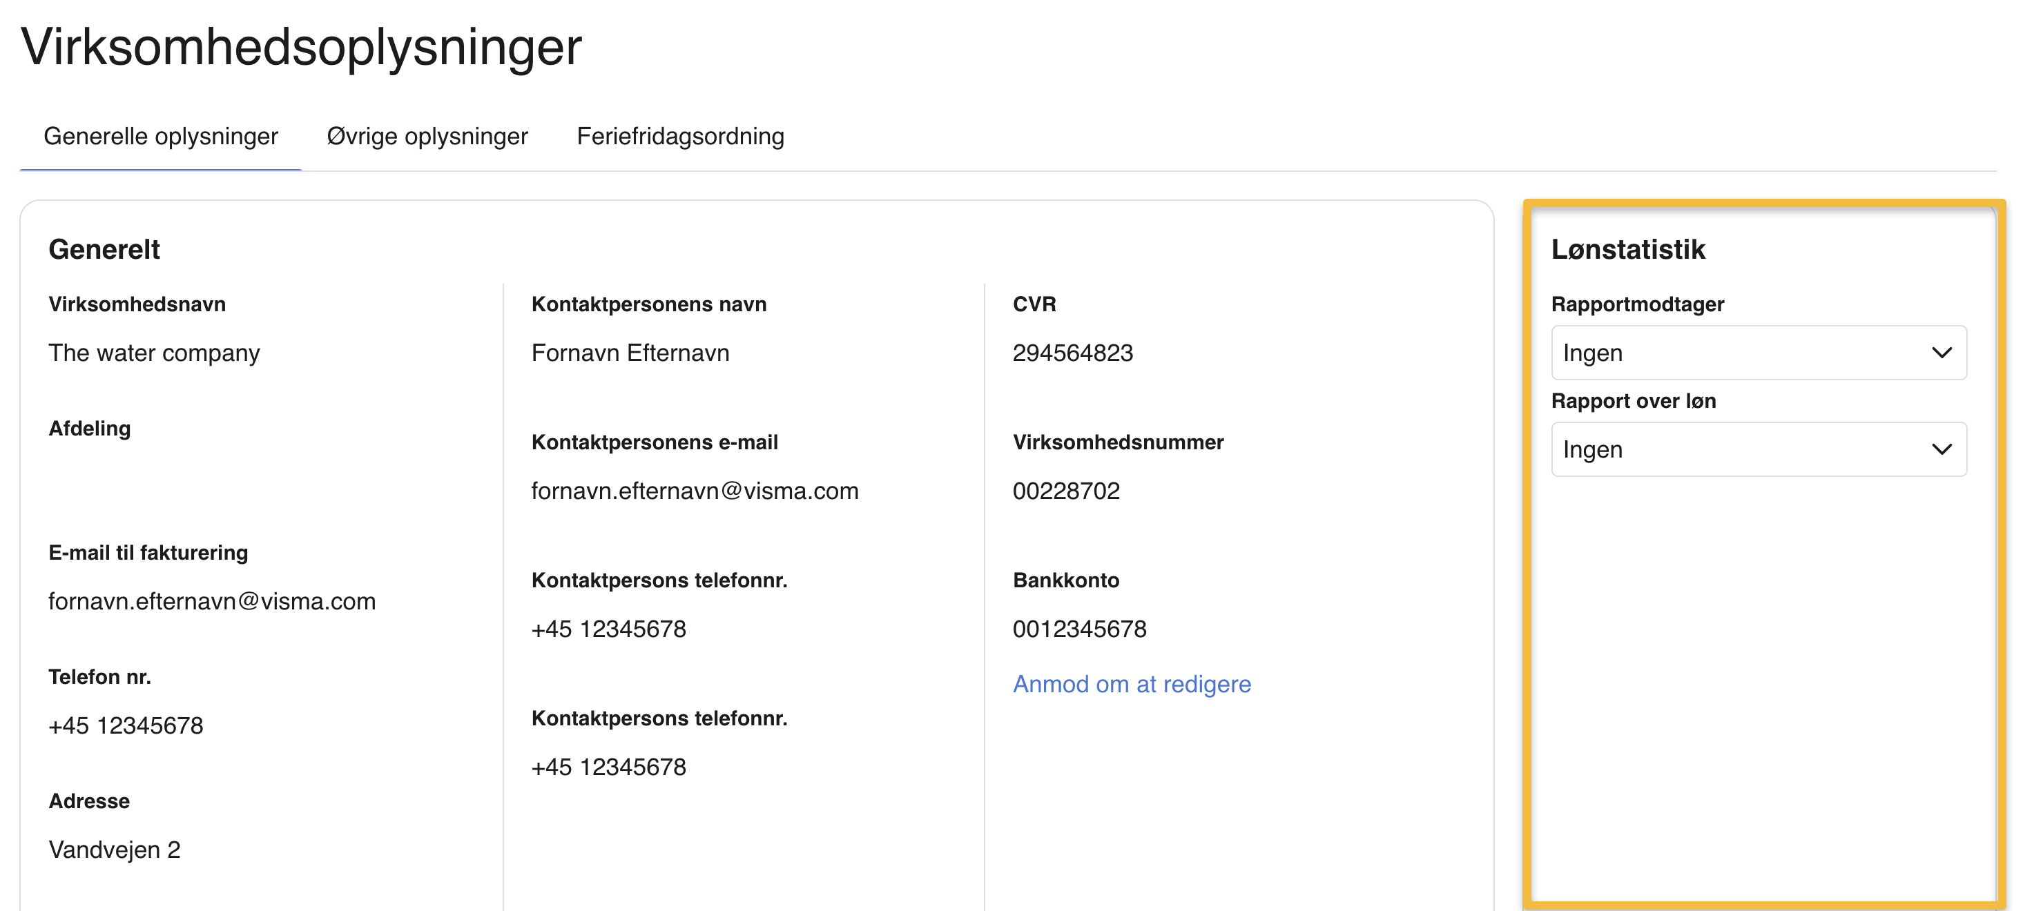Expand the Rapport over løn dropdown
Screen dimensions: 2023x911
pos(1758,449)
